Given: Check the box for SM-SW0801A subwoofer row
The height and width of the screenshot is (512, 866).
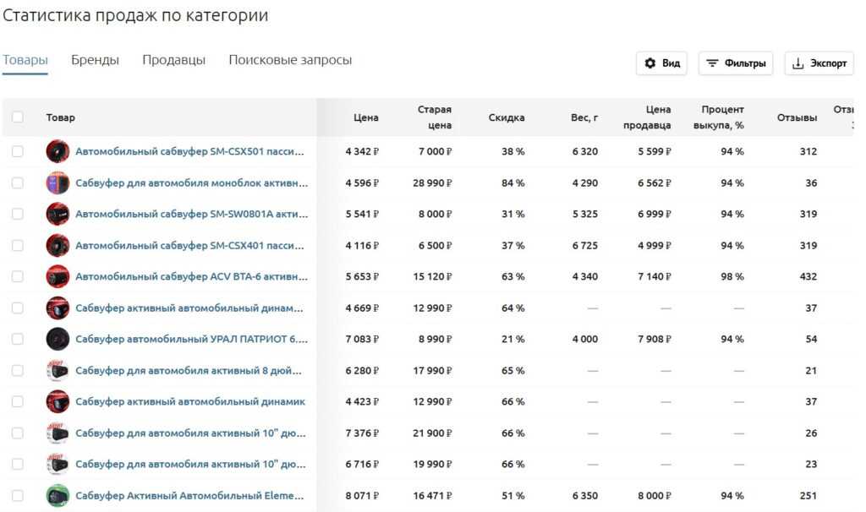Looking at the screenshot, I should tap(18, 215).
